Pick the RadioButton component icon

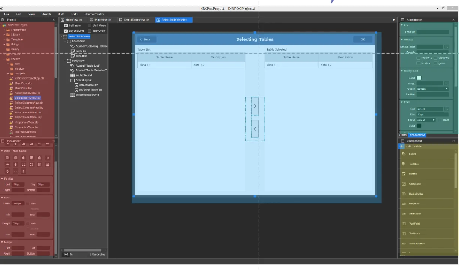click(x=403, y=194)
